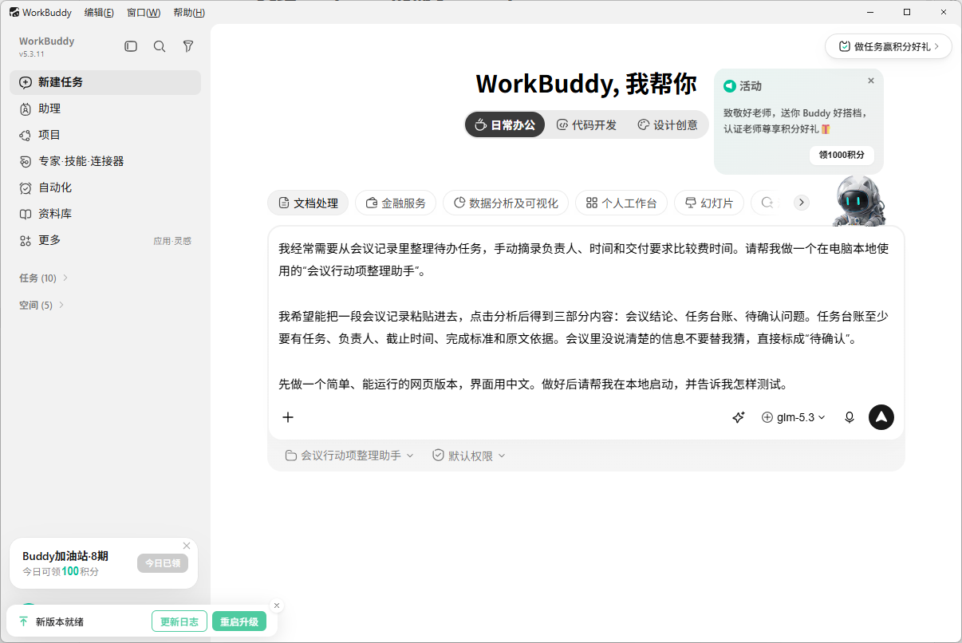The width and height of the screenshot is (962, 643).
Task: Open 会议行动项整理助手 folder dropdown
Action: (x=349, y=456)
